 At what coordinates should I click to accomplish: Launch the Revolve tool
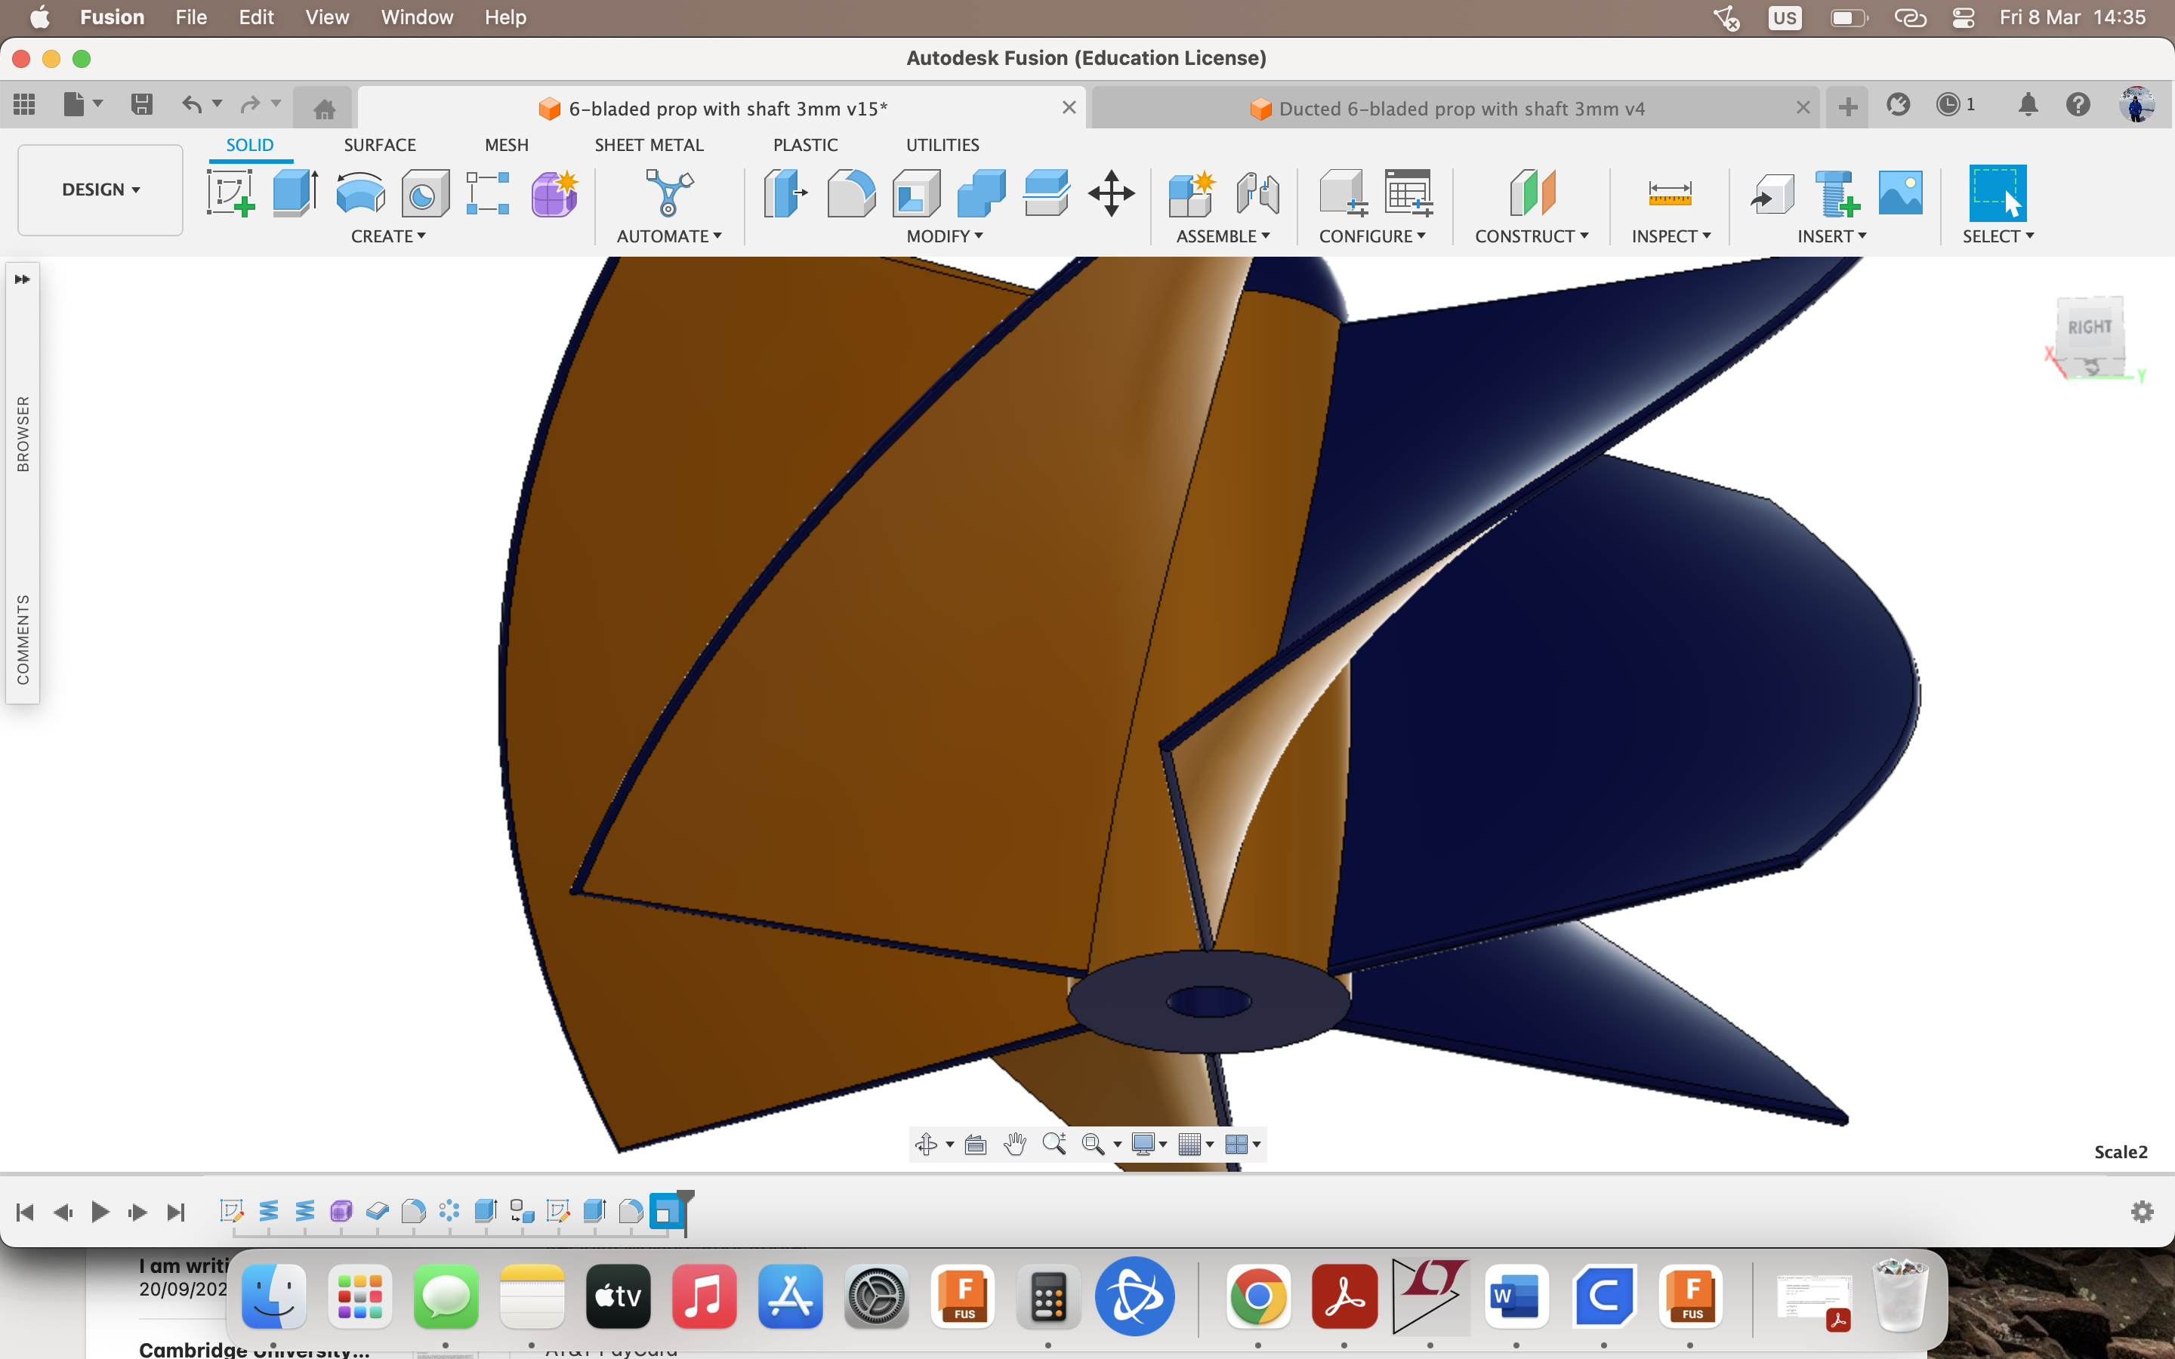pyautogui.click(x=359, y=193)
